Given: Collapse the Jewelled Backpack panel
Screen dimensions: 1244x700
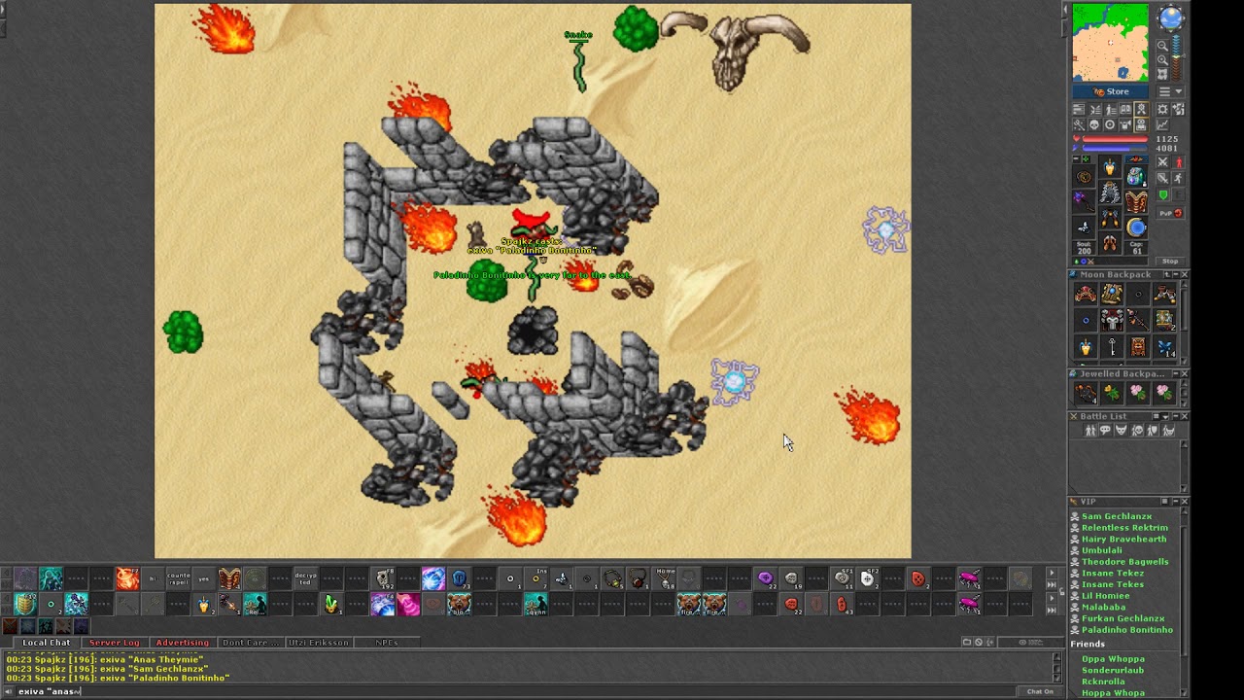Looking at the screenshot, I should (1176, 373).
